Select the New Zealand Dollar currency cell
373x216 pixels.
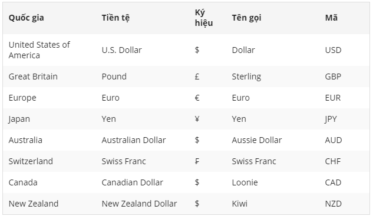(x=139, y=204)
